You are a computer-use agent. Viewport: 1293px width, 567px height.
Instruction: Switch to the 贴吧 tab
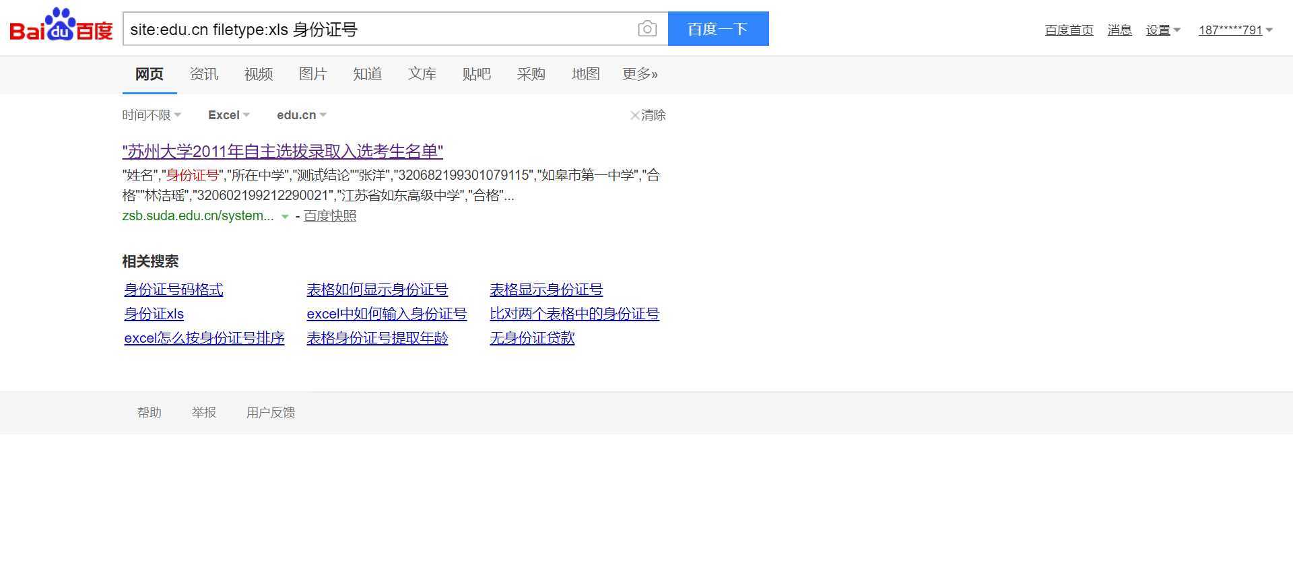tap(477, 74)
